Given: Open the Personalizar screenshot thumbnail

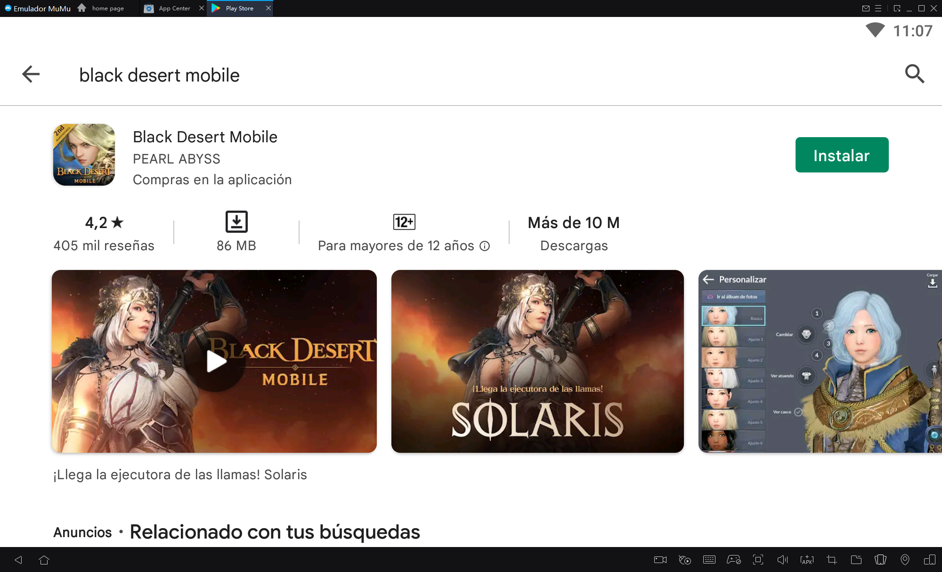Looking at the screenshot, I should (x=820, y=361).
